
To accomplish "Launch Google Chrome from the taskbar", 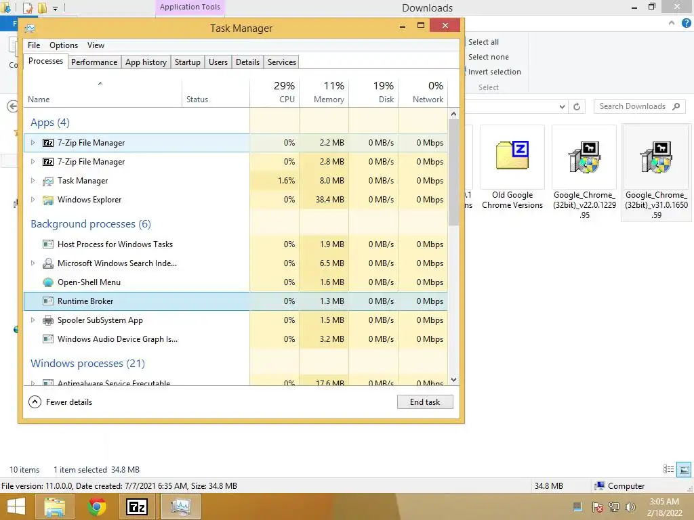I will [97, 506].
